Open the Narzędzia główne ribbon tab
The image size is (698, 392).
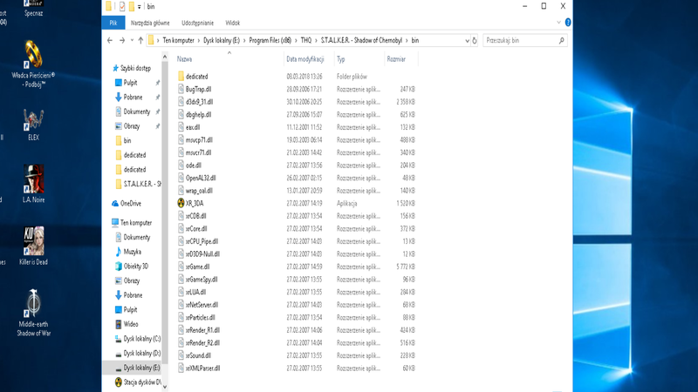[150, 23]
